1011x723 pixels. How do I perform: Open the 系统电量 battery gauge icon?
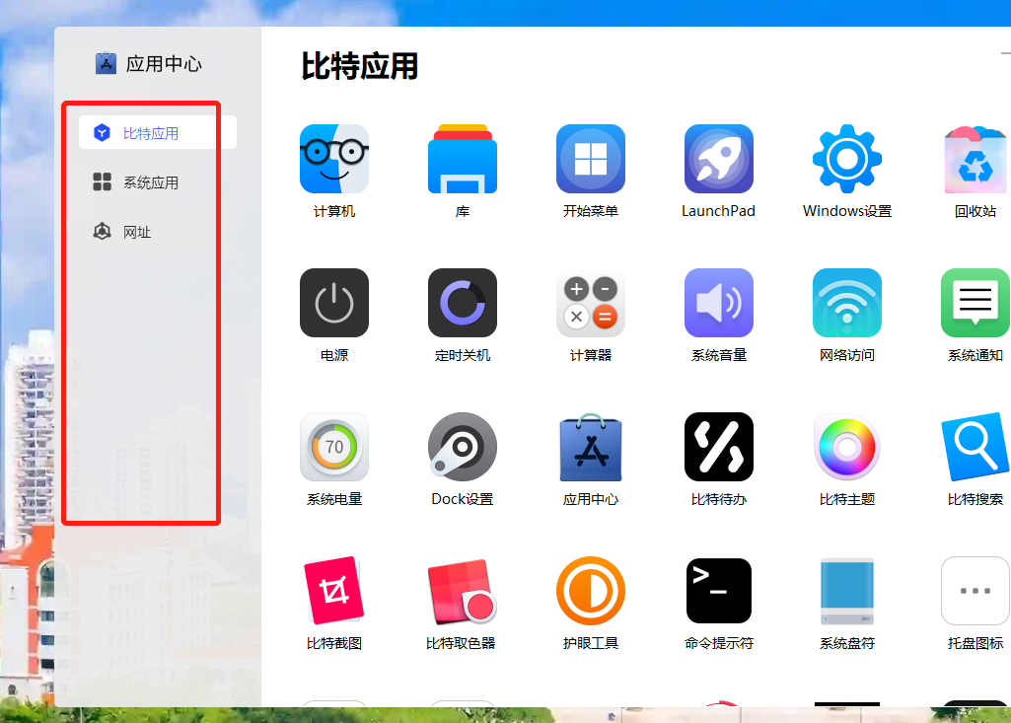pos(334,447)
